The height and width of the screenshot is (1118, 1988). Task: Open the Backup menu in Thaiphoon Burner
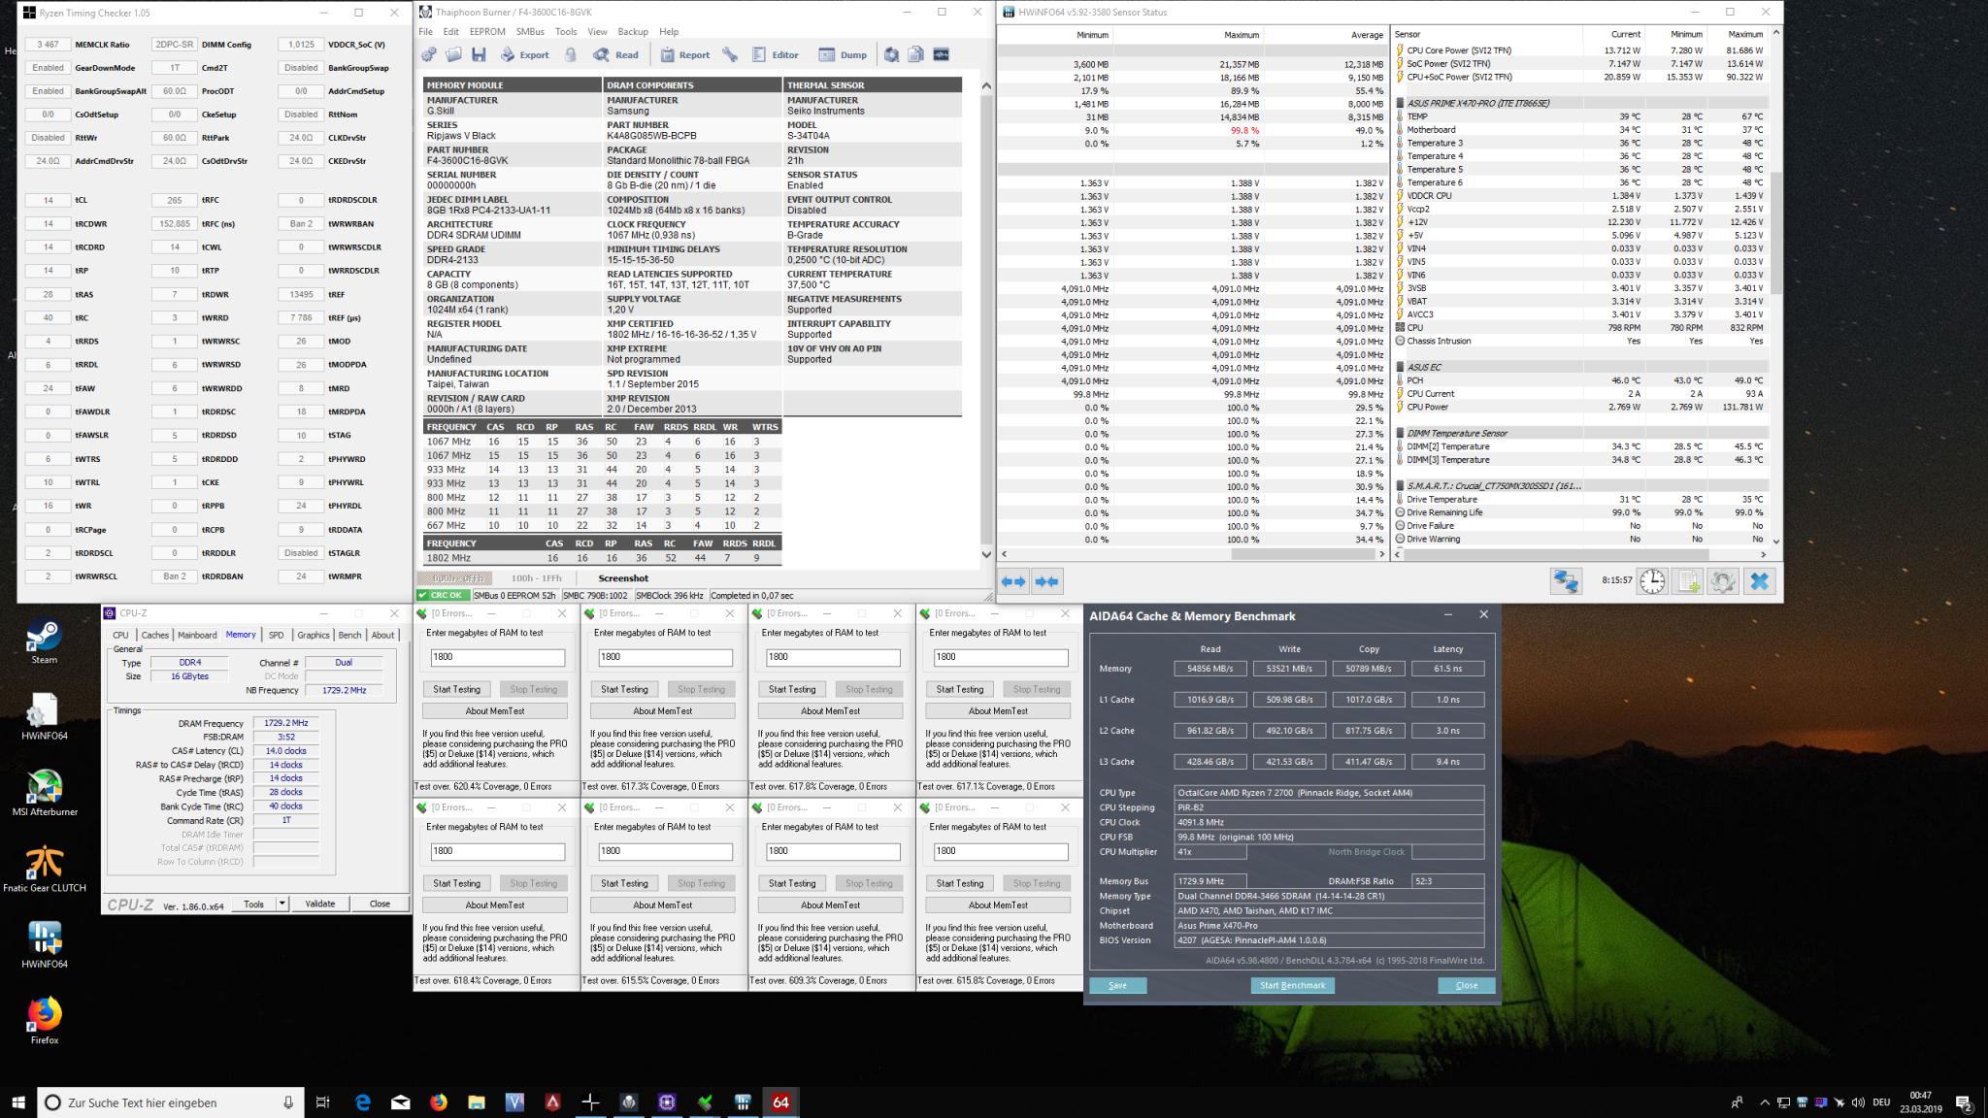click(633, 32)
